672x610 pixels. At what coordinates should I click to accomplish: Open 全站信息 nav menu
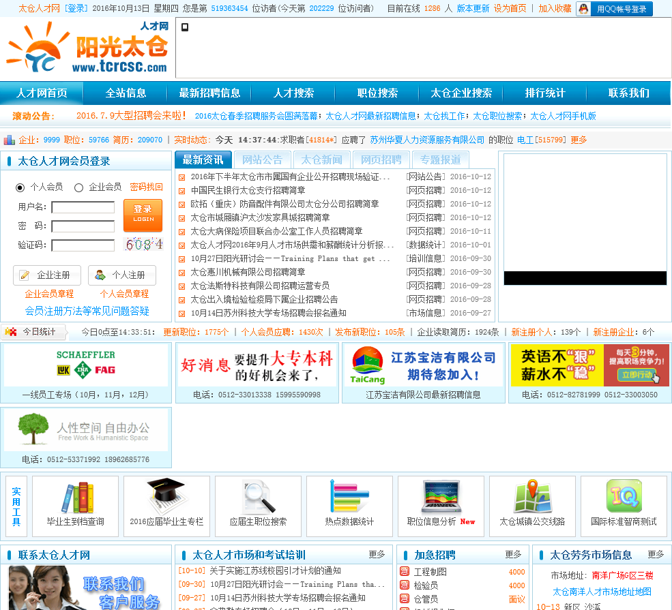(x=126, y=93)
